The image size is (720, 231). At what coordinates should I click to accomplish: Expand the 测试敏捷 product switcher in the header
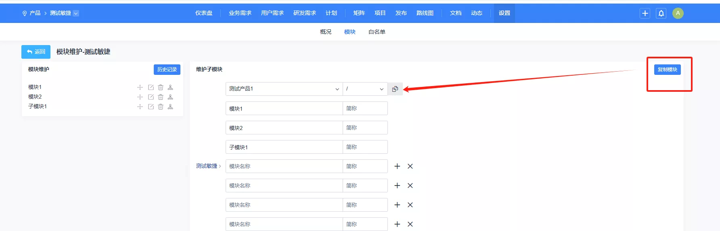76,13
